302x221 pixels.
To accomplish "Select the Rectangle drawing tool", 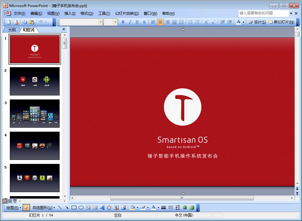I will pos(74,207).
